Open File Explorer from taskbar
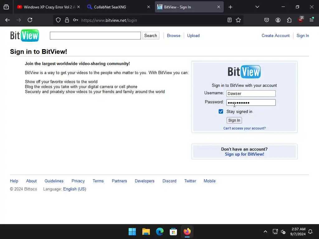The height and width of the screenshot is (239, 319). pos(146,232)
